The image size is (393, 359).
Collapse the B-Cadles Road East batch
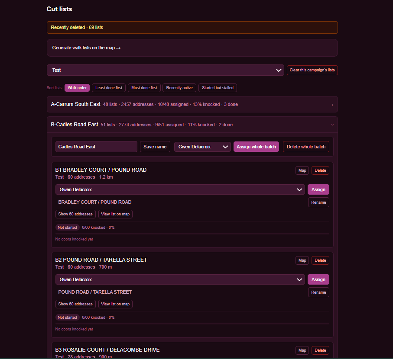(192, 125)
